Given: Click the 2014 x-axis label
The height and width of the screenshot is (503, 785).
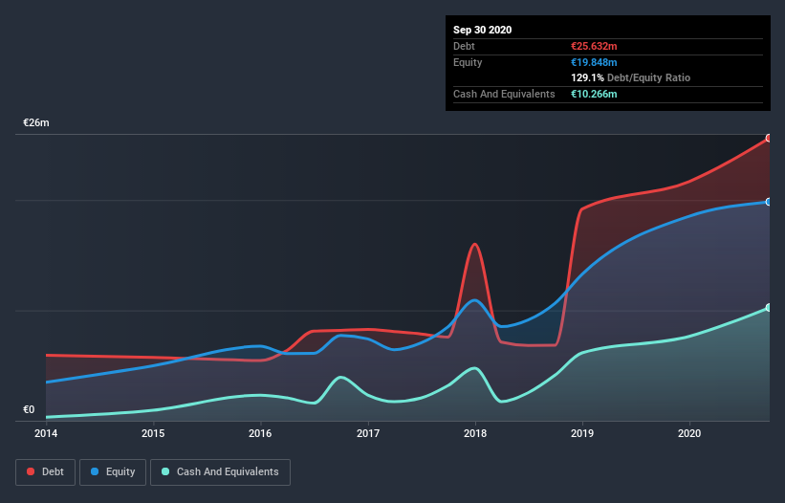Looking at the screenshot, I should coord(46,433).
